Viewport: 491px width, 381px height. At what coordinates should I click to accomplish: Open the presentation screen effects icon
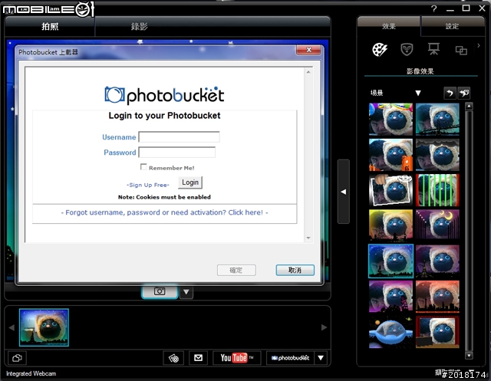click(x=433, y=49)
